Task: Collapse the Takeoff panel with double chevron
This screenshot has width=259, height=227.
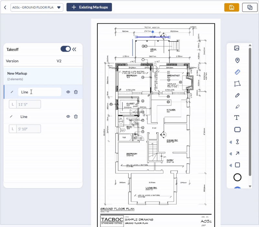Action: point(74,49)
